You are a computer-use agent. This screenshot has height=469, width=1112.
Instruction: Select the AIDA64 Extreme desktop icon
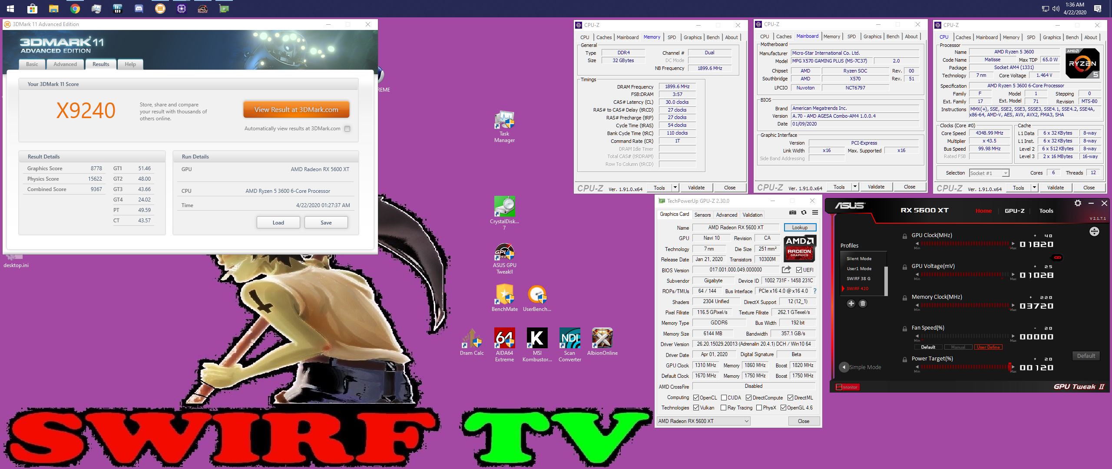[x=504, y=345]
